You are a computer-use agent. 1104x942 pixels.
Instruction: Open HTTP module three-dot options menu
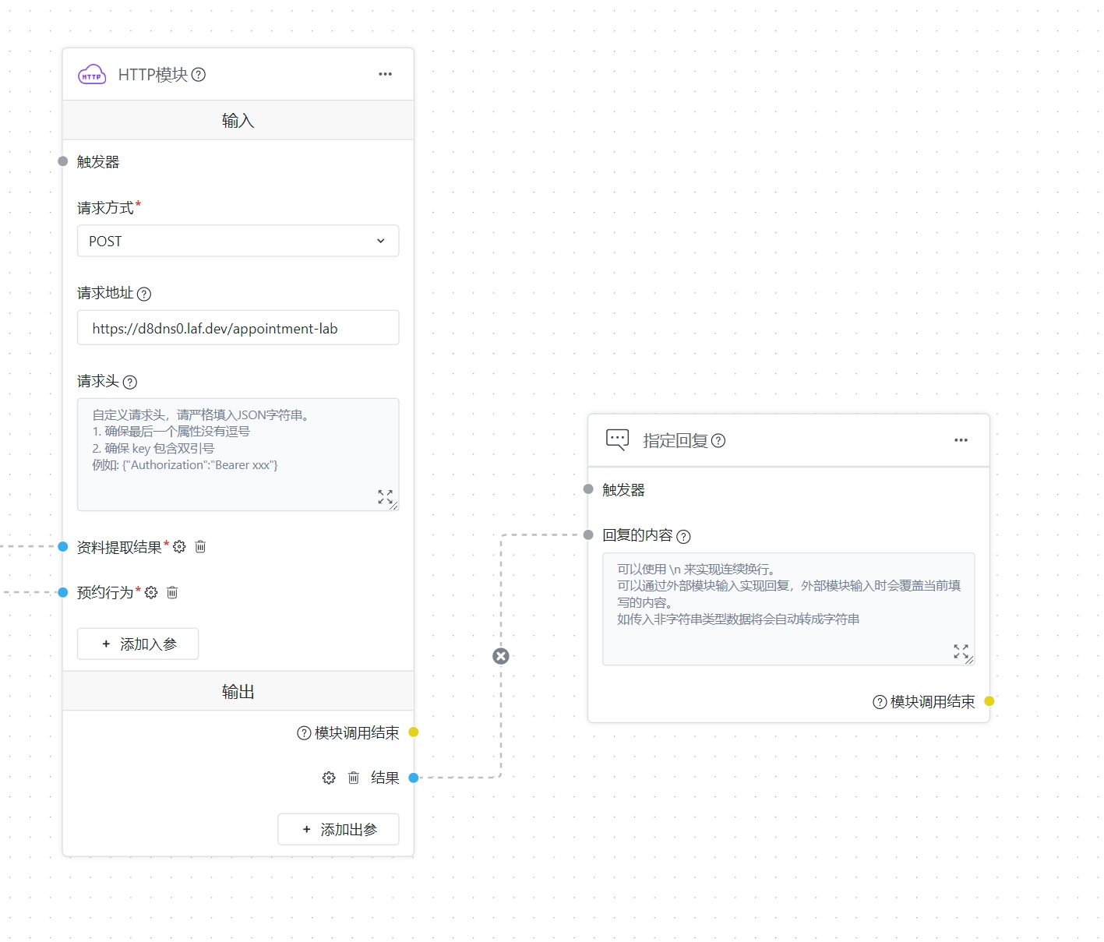tap(385, 74)
